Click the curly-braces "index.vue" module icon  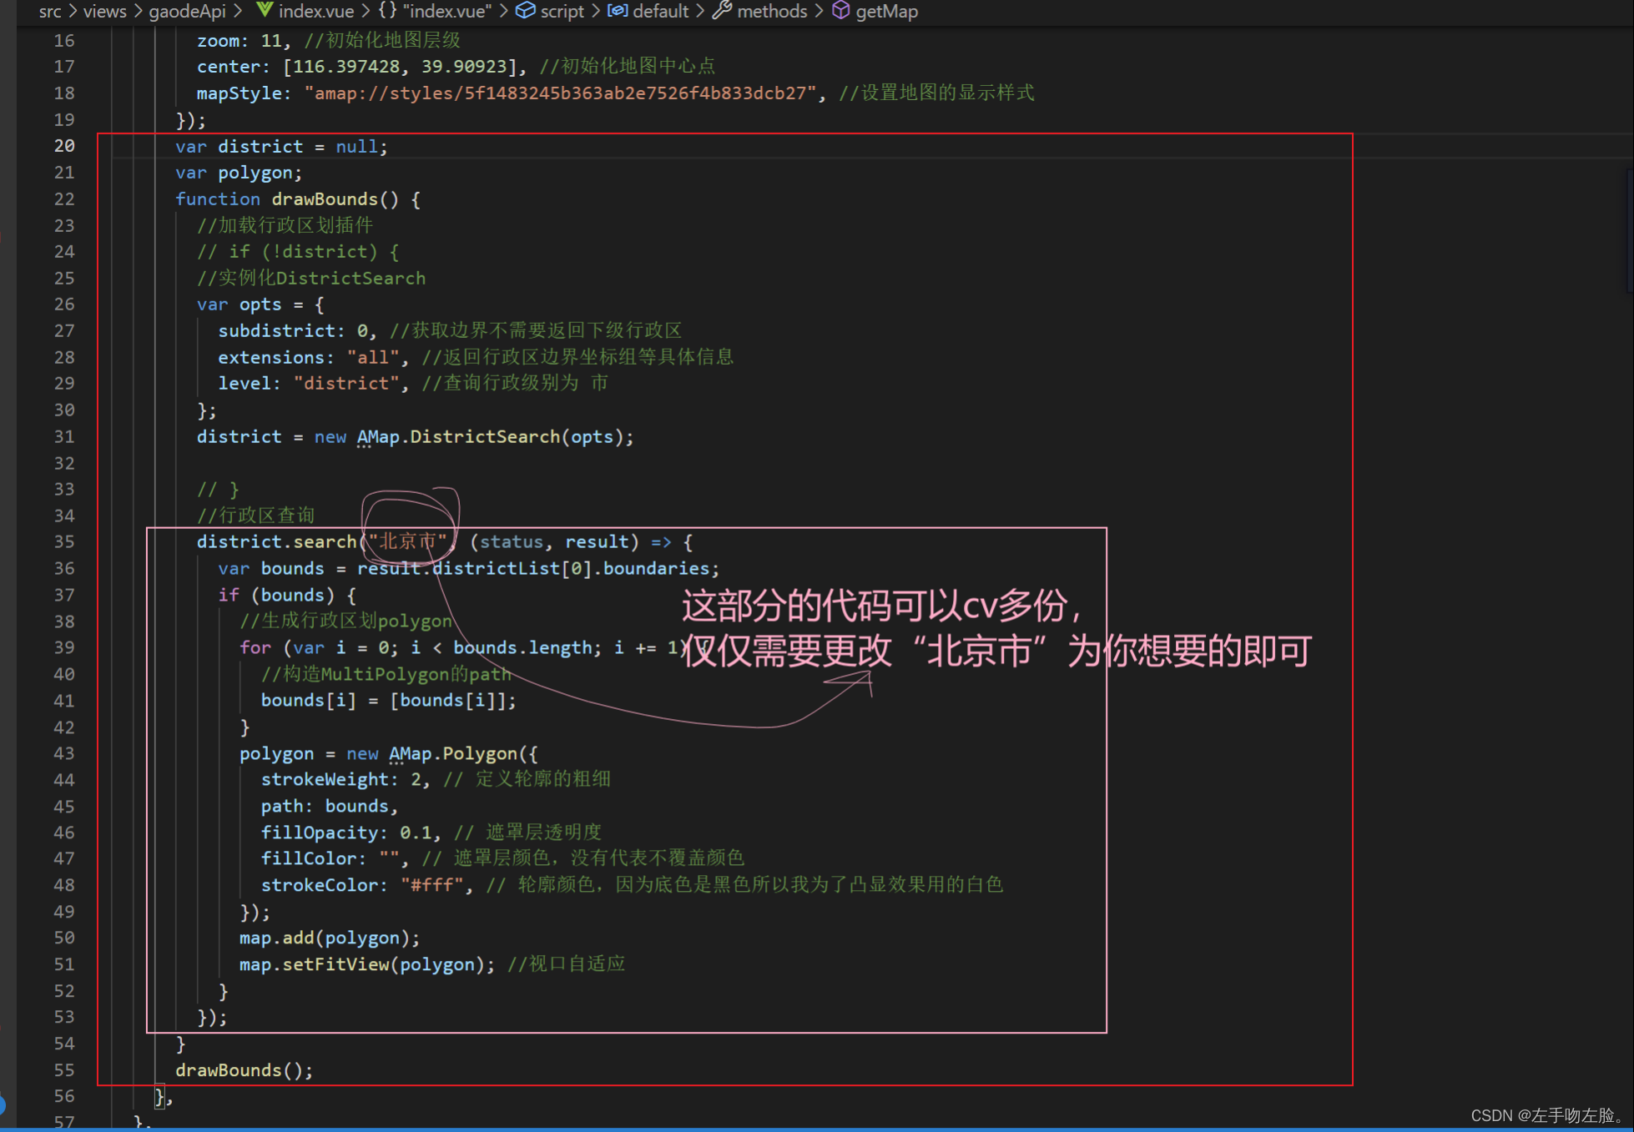pyautogui.click(x=387, y=11)
